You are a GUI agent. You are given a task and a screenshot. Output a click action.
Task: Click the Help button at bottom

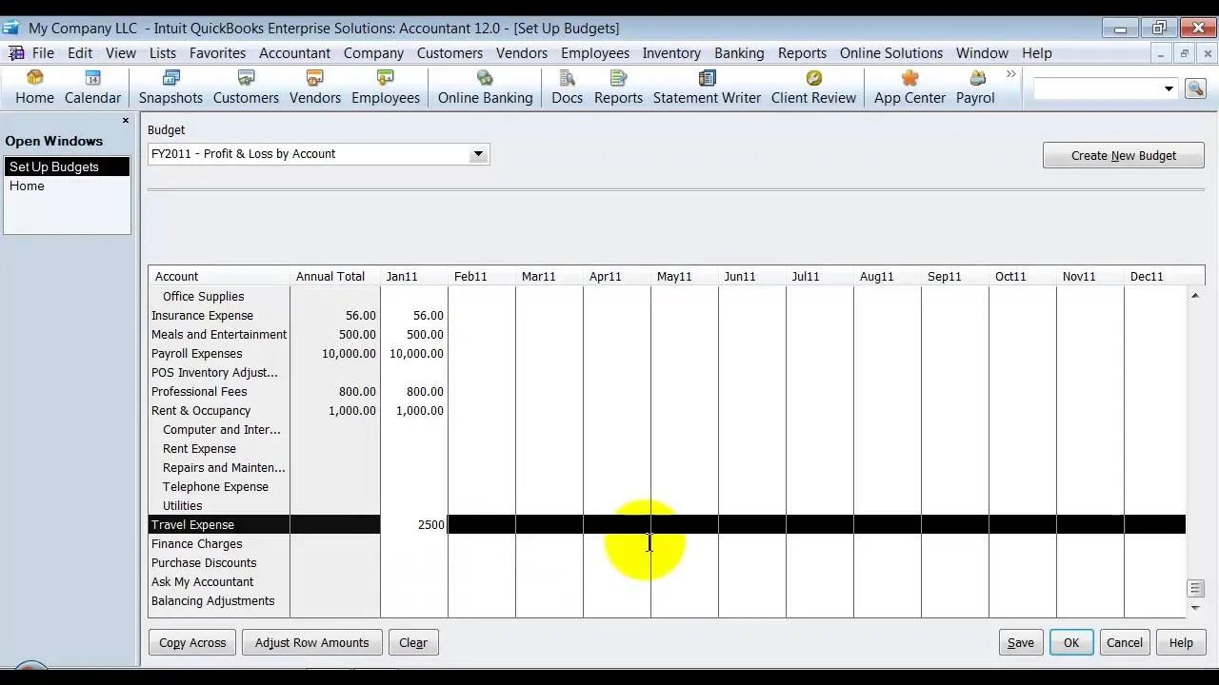pyautogui.click(x=1181, y=642)
